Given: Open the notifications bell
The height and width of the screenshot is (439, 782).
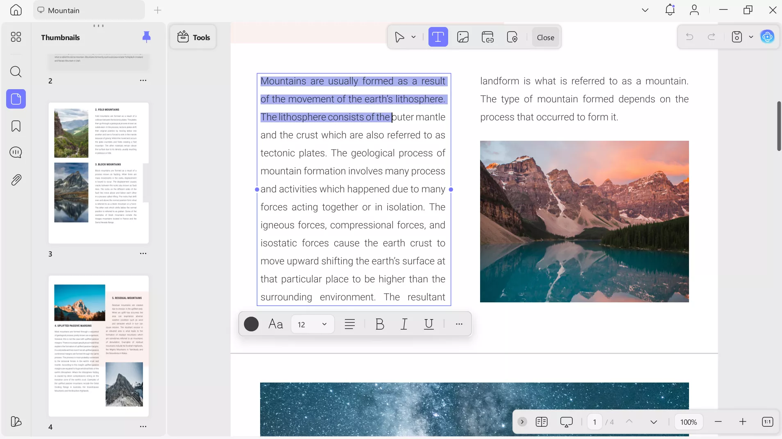Looking at the screenshot, I should [x=670, y=10].
